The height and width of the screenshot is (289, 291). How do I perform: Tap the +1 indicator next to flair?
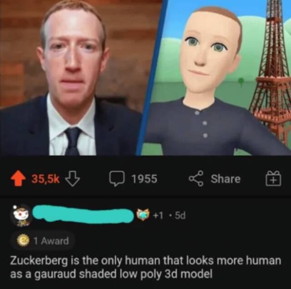coord(158,215)
